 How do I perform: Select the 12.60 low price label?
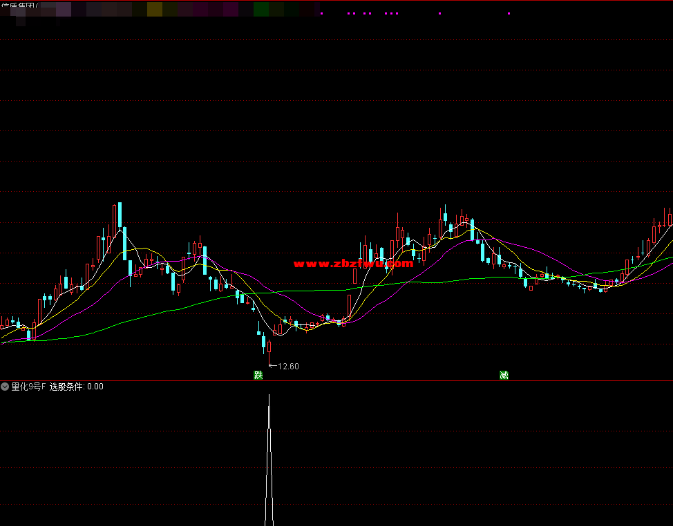pyautogui.click(x=287, y=366)
